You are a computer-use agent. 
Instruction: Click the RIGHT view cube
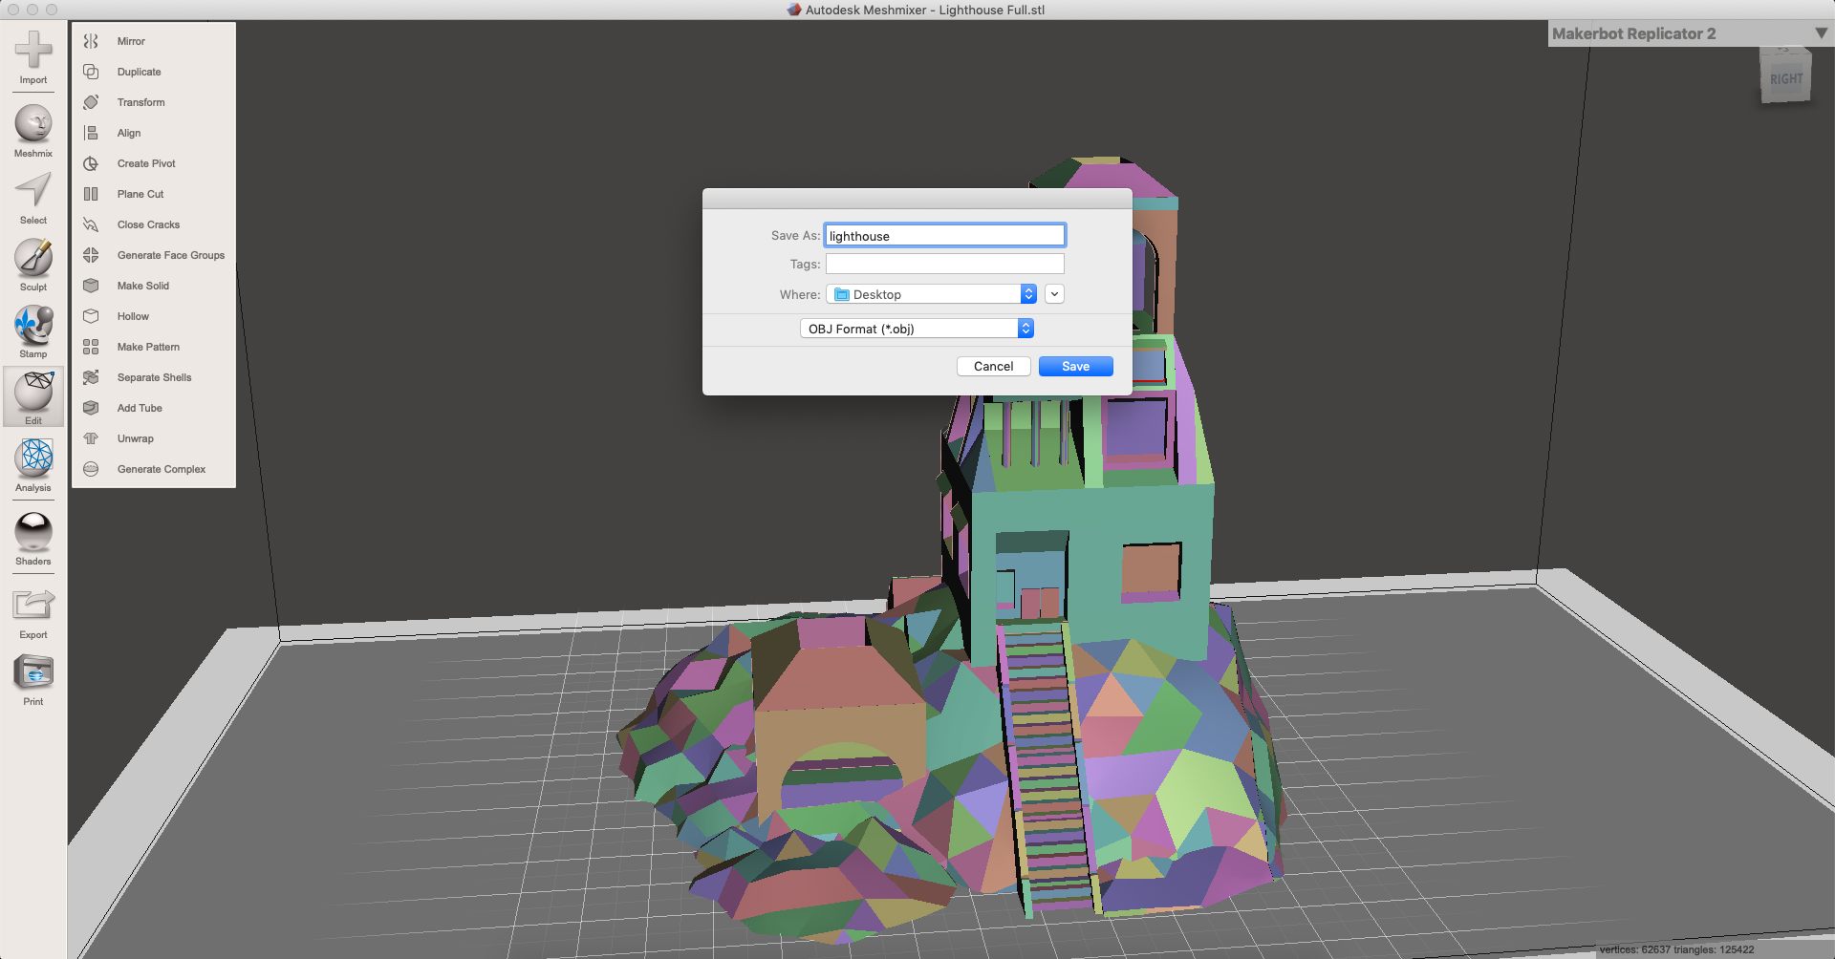pyautogui.click(x=1784, y=79)
